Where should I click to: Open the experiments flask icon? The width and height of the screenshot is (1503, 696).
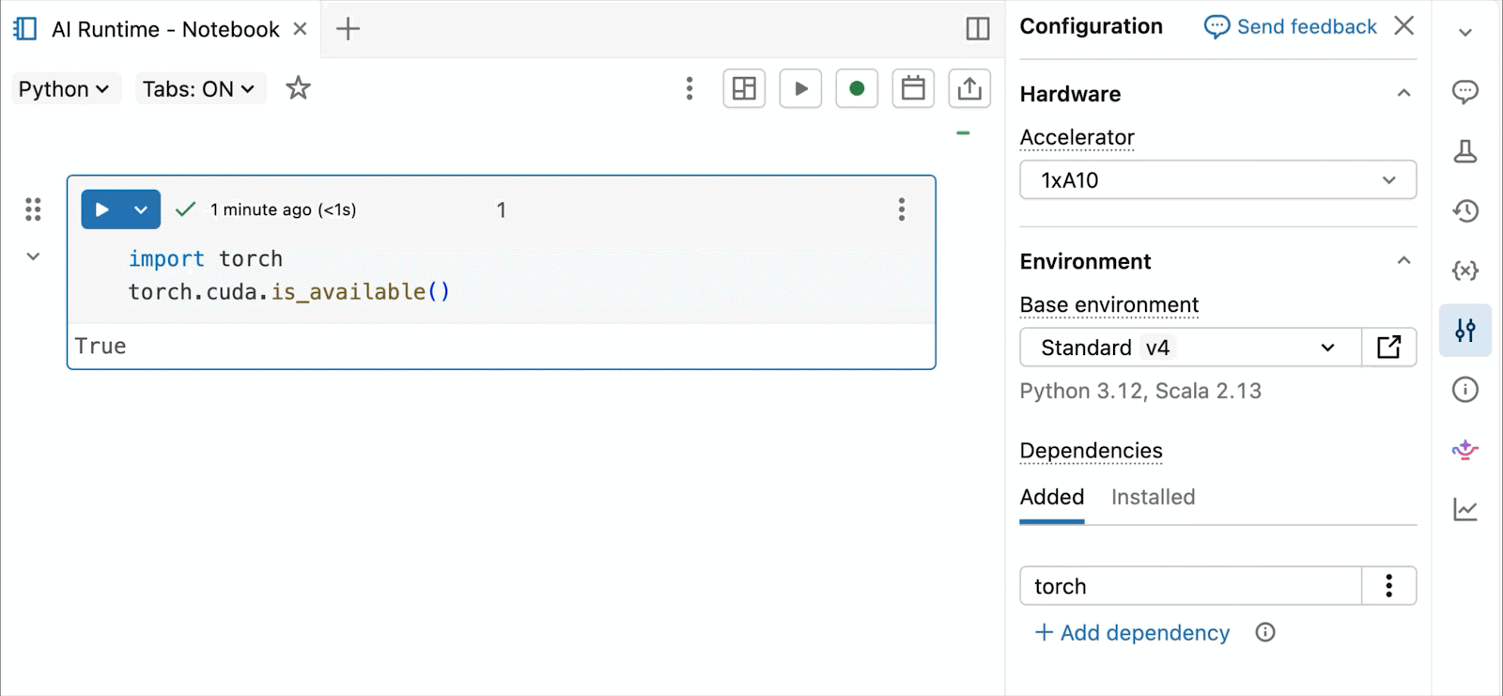(x=1464, y=151)
